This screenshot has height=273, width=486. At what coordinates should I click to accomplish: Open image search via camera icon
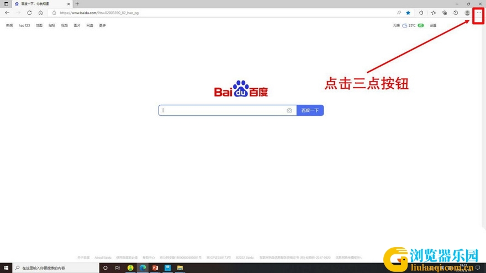pyautogui.click(x=289, y=110)
